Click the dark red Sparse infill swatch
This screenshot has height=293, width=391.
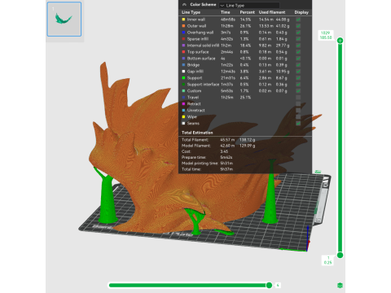(183, 39)
